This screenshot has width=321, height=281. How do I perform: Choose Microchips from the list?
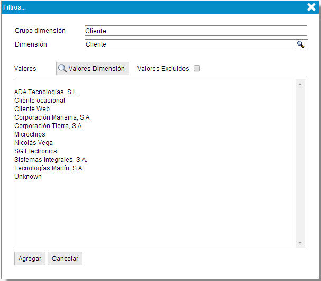click(30, 134)
